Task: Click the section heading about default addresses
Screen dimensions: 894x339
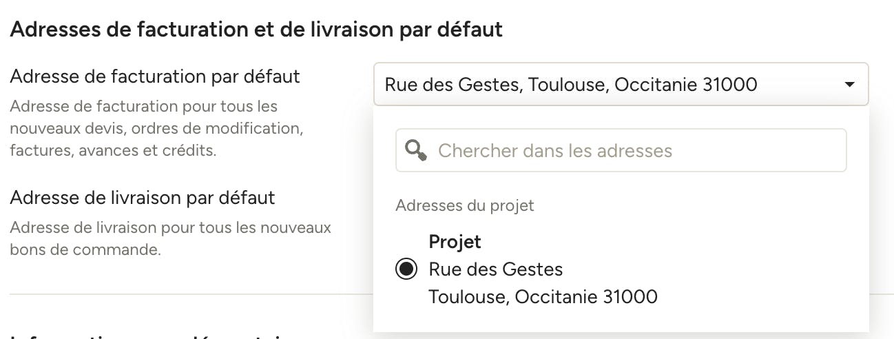Action: [256, 30]
